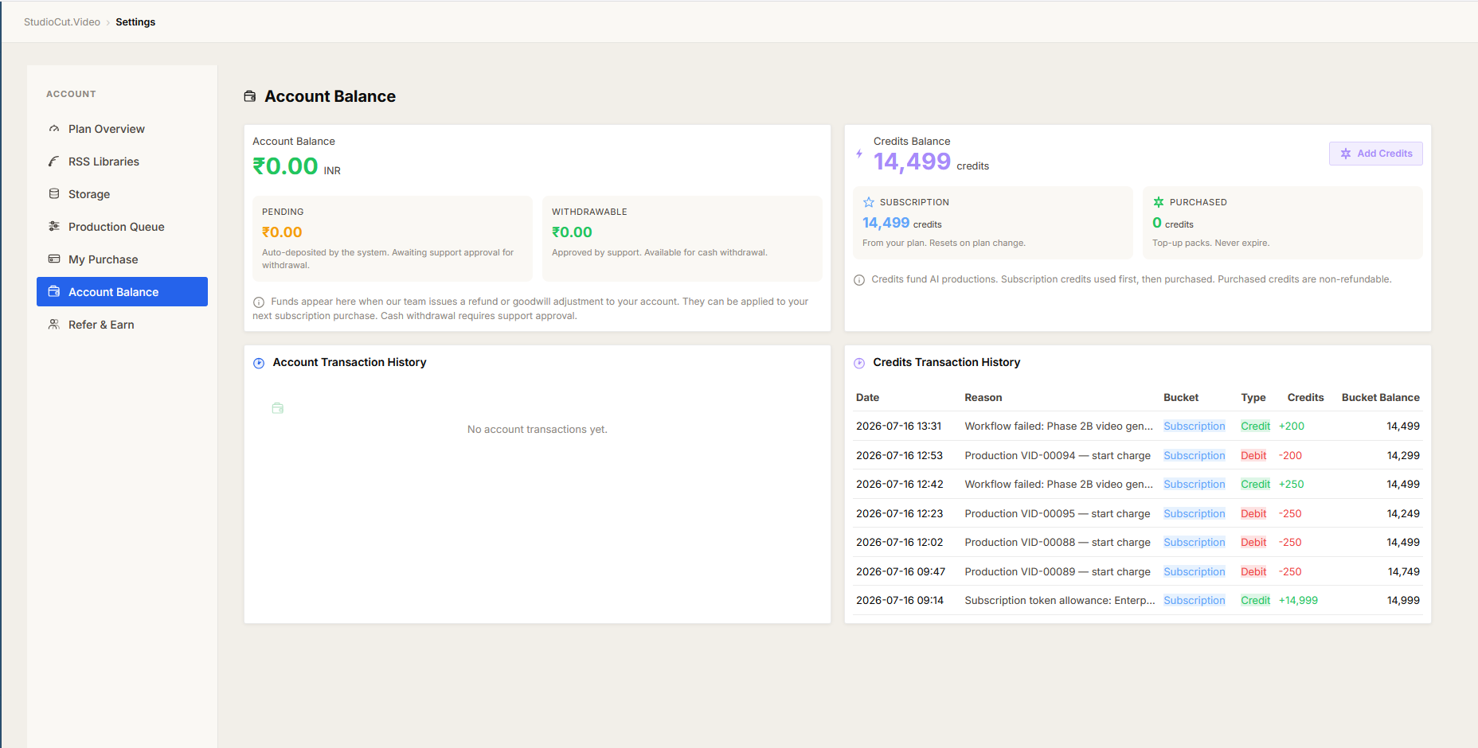
Task: Click the faded wallet icon in empty transactions
Action: pyautogui.click(x=278, y=408)
